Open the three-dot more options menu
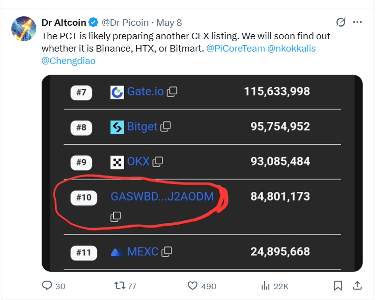This screenshot has height=300, width=379. point(357,22)
